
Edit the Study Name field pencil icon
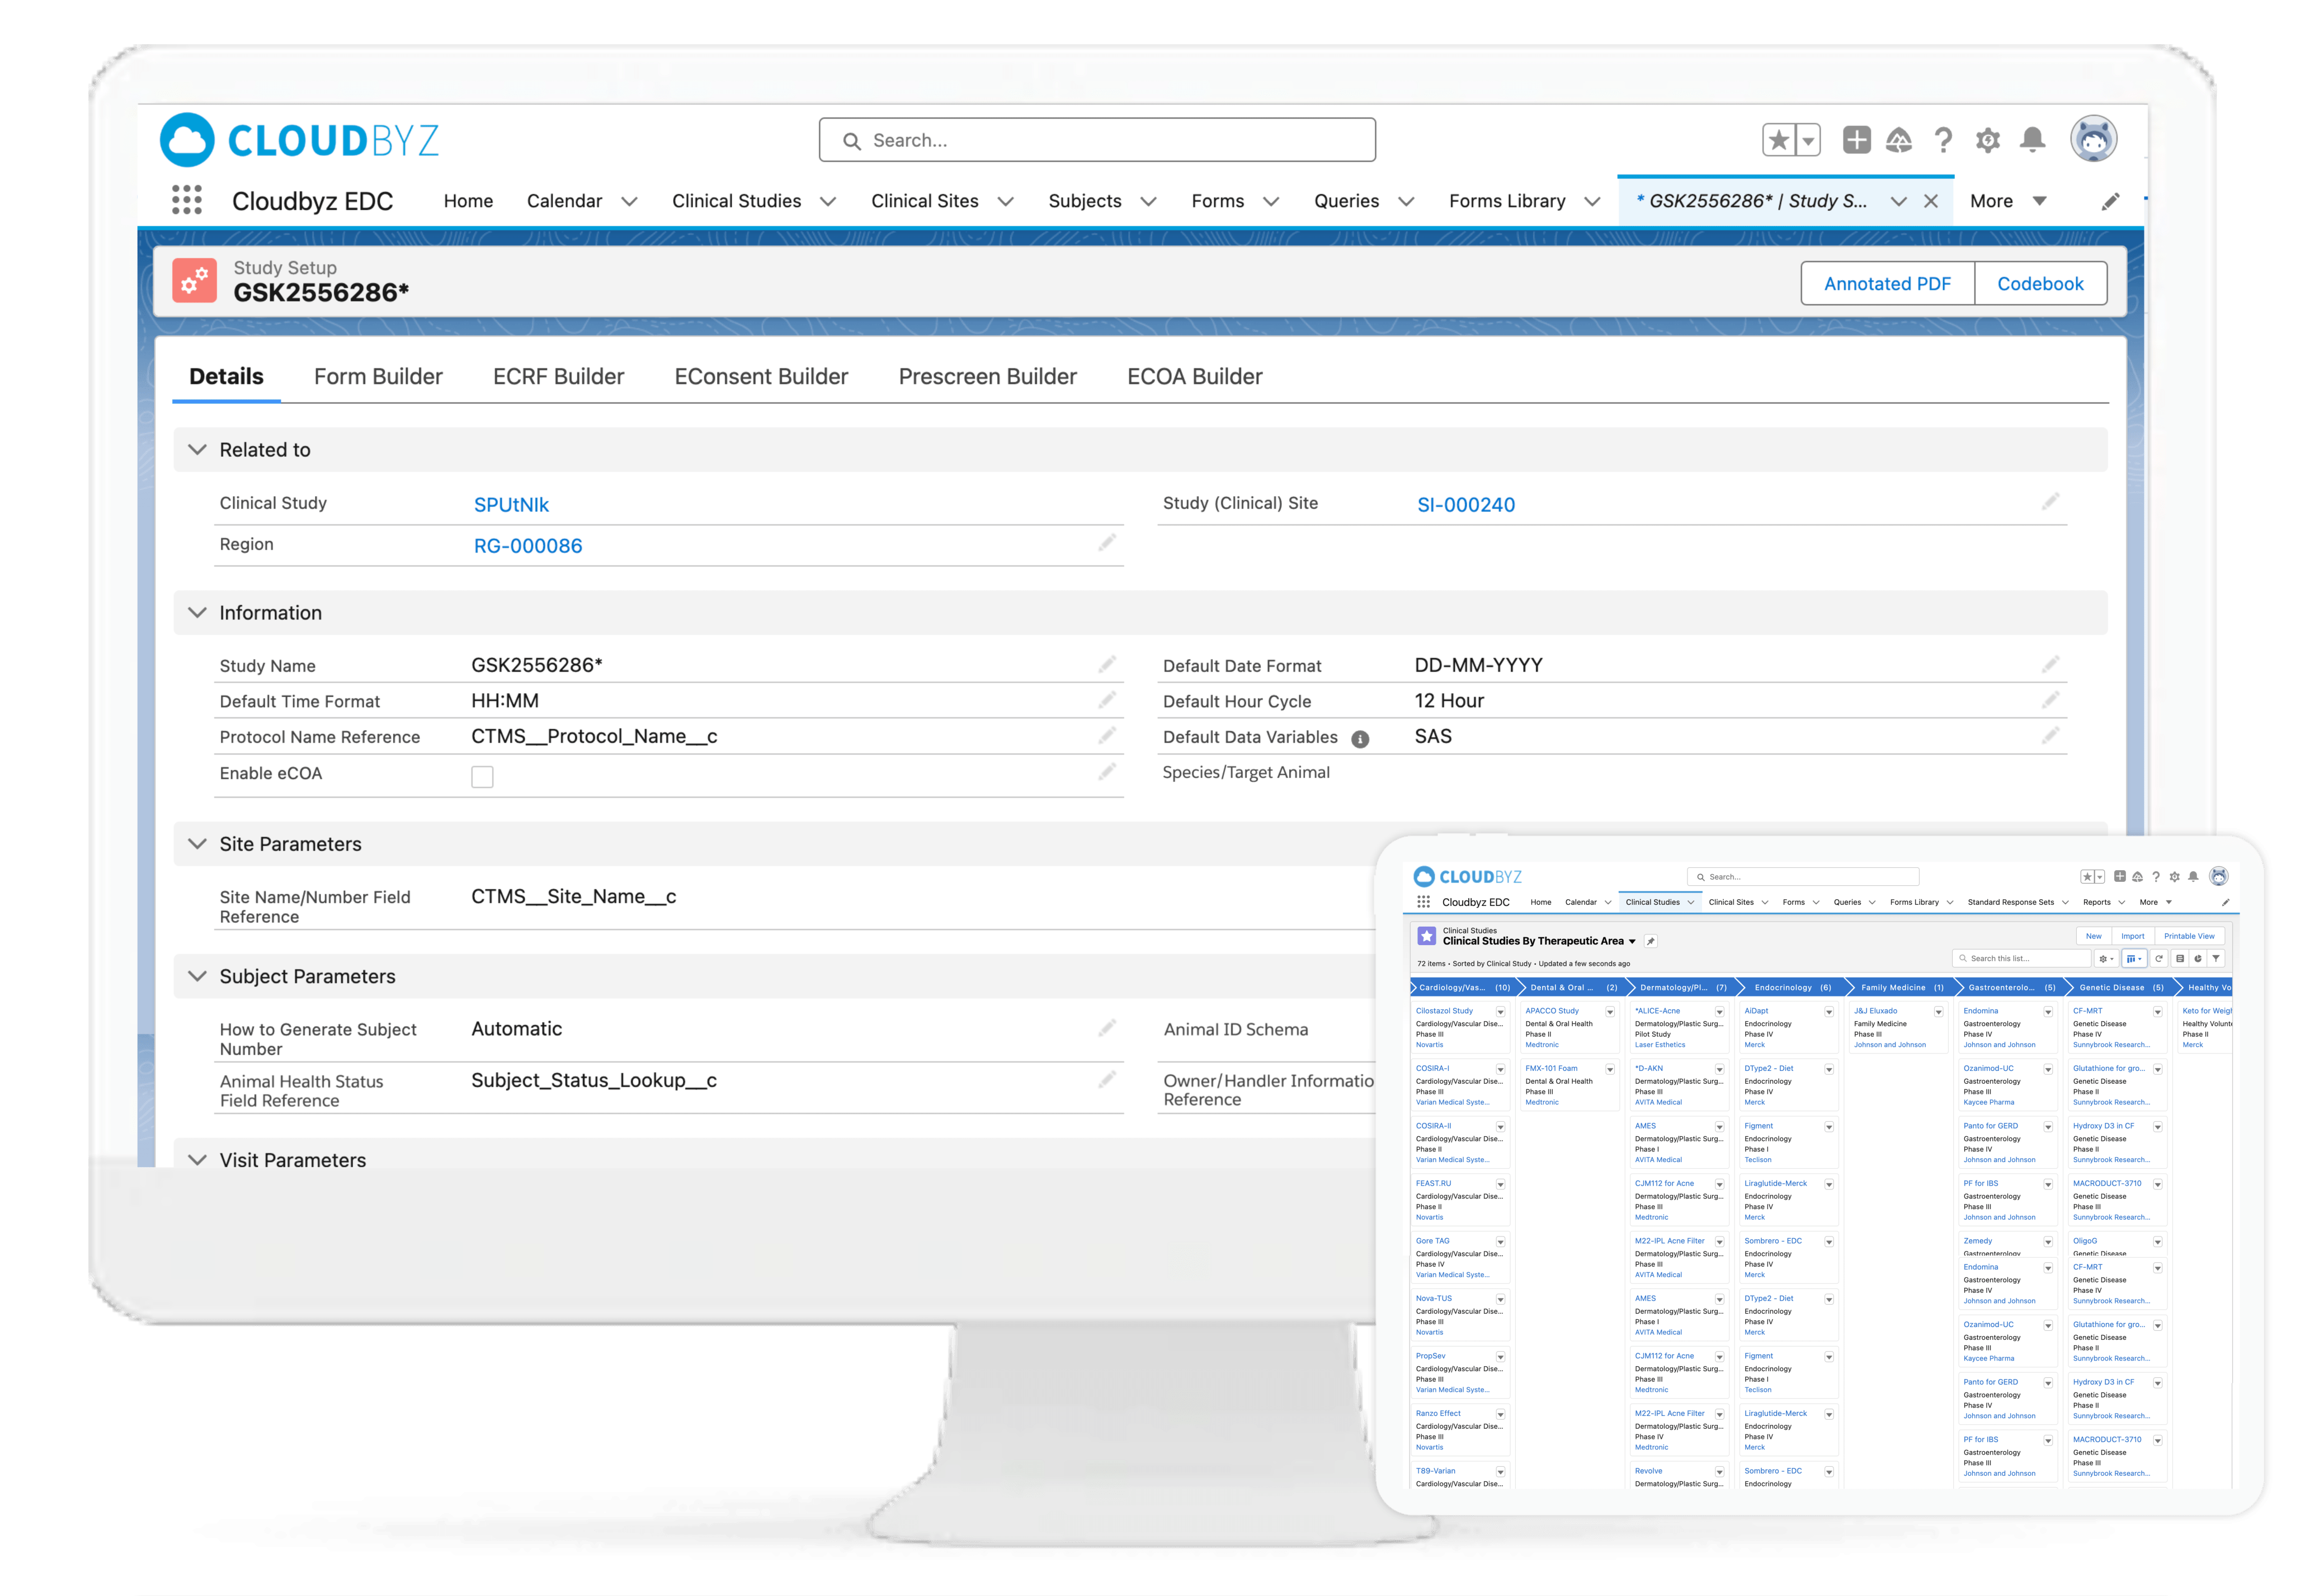coord(1107,664)
